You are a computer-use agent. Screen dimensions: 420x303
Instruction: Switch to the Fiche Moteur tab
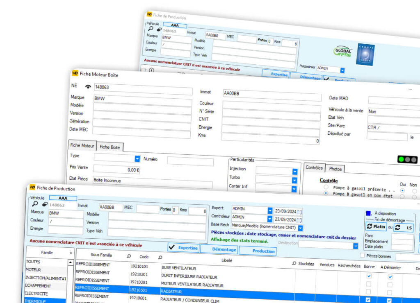[x=82, y=145]
